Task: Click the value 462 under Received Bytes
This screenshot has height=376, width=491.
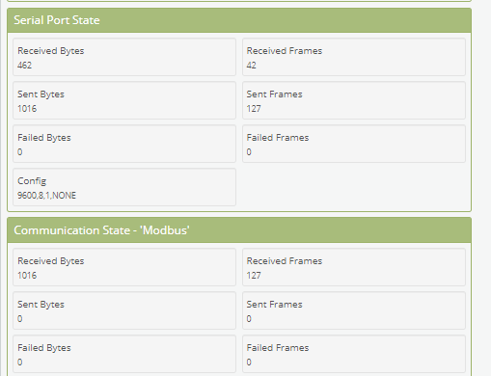Action: [24, 66]
